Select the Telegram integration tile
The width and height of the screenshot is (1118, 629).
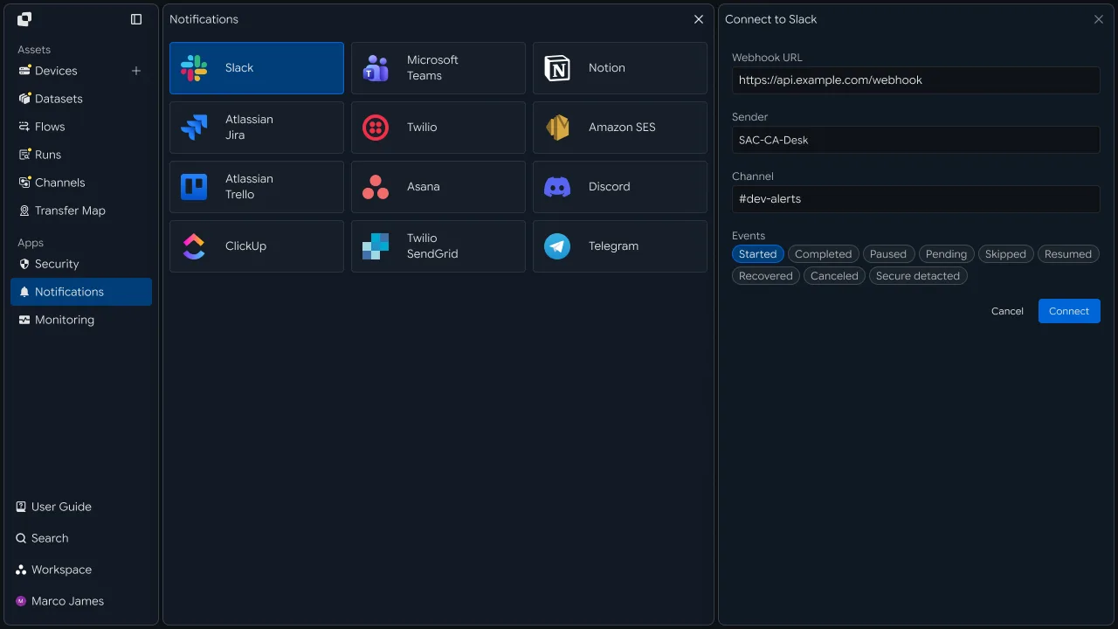tap(620, 246)
